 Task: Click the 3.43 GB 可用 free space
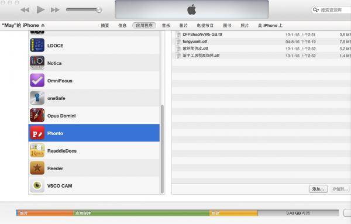click(298, 213)
